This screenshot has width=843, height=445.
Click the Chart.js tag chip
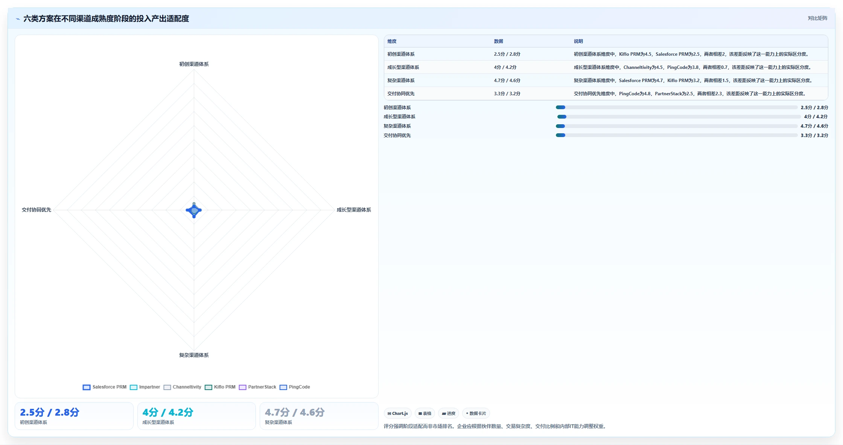(x=398, y=413)
